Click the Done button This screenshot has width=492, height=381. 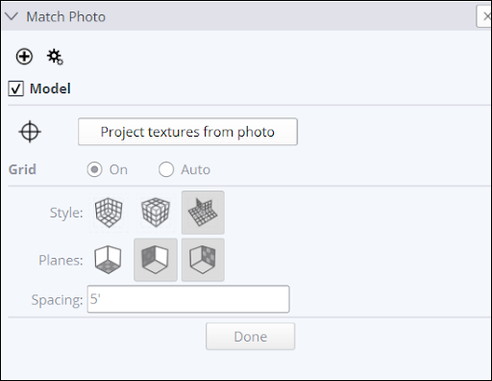click(251, 337)
